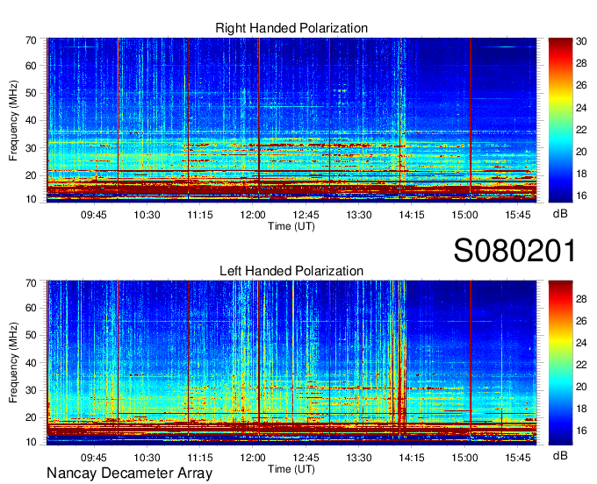Click the 70 MHz tick on the Right Handed plot
The height and width of the screenshot is (484, 597).
click(31, 40)
